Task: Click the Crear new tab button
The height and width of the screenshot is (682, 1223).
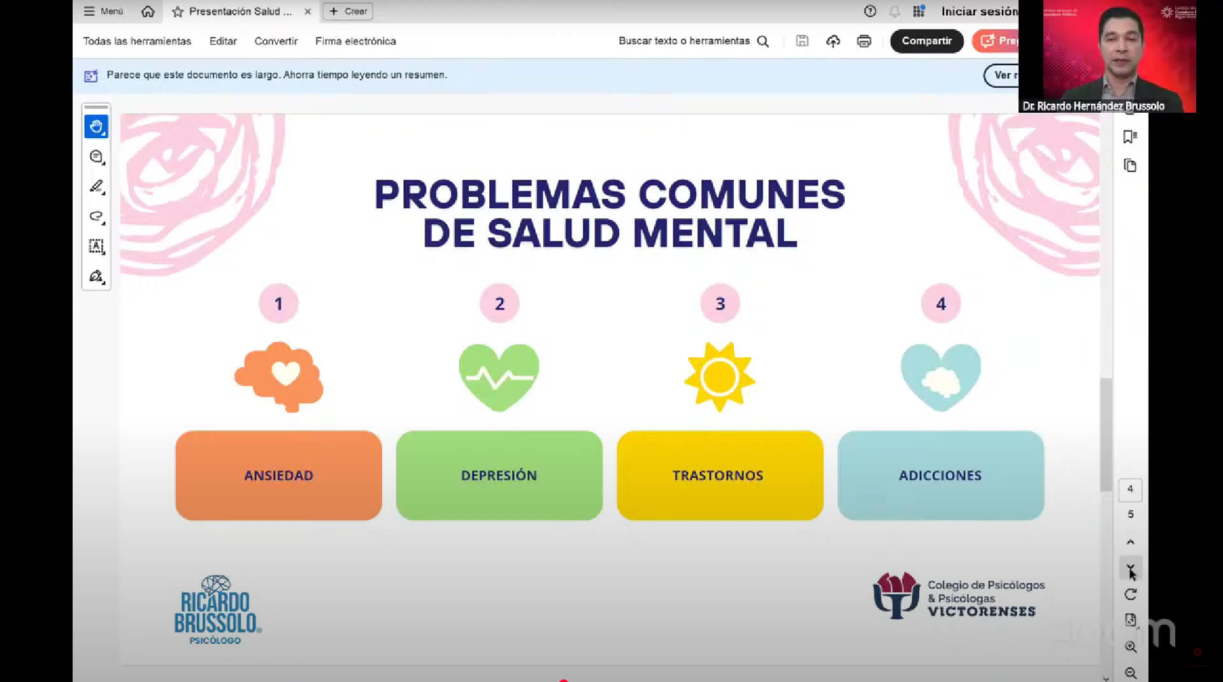Action: (x=348, y=11)
